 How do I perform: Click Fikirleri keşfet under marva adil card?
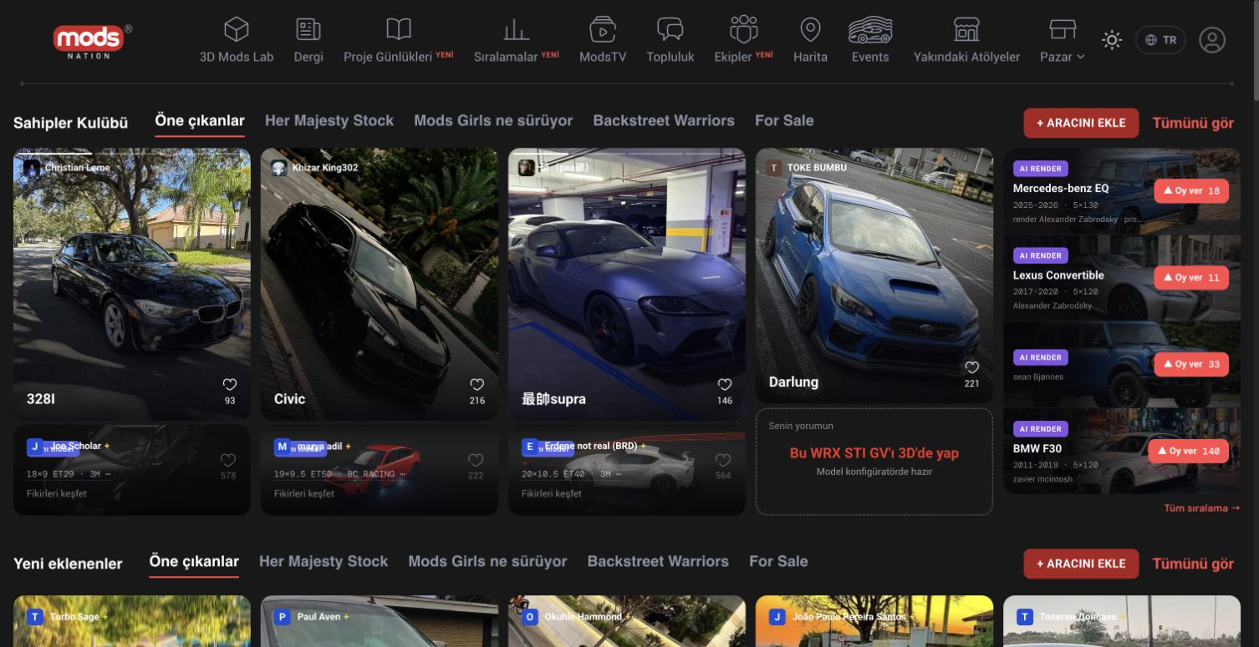304,493
